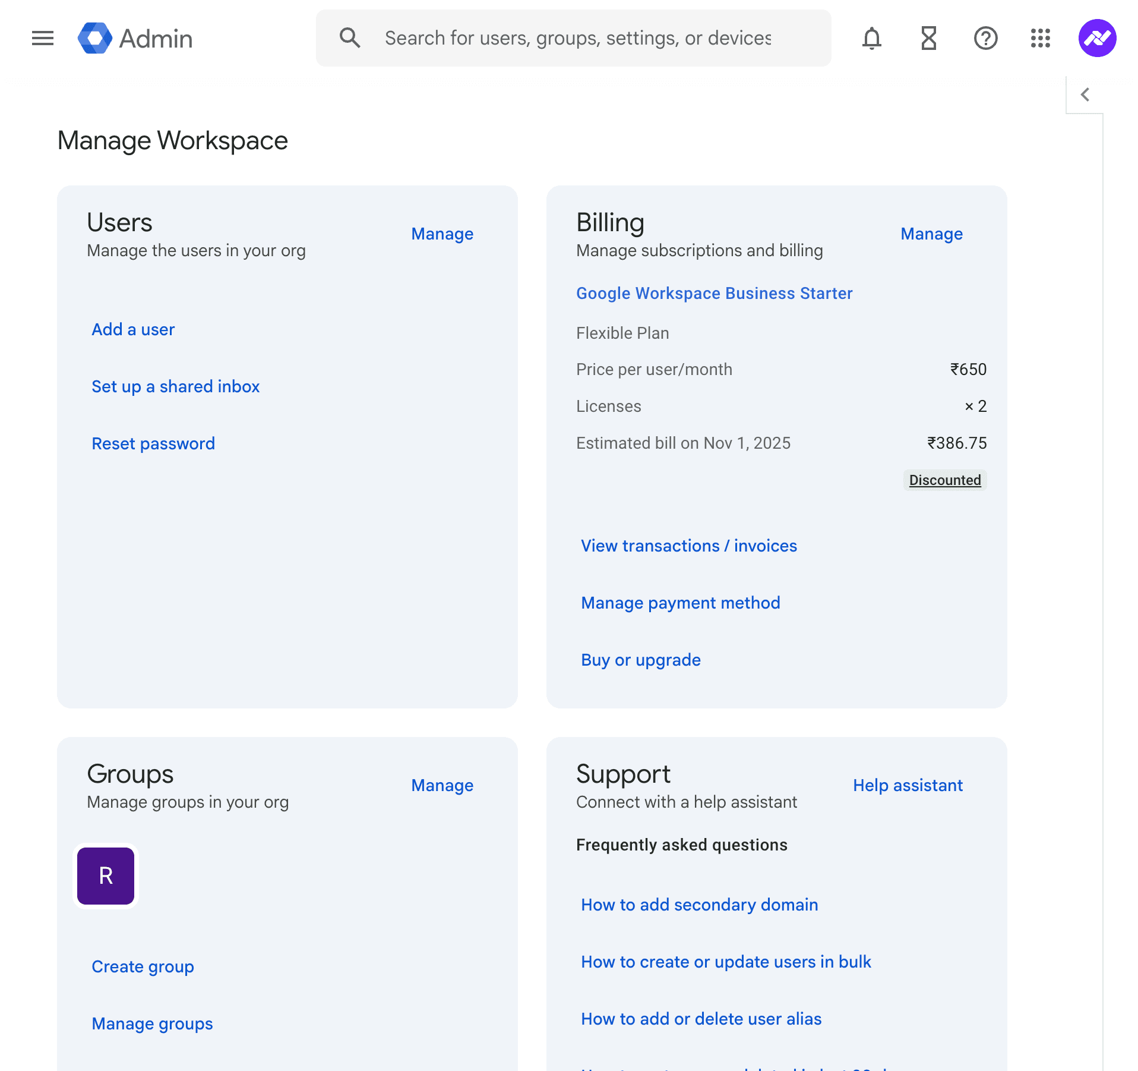Click Price per user/month label
The height and width of the screenshot is (1071, 1138).
coord(654,369)
